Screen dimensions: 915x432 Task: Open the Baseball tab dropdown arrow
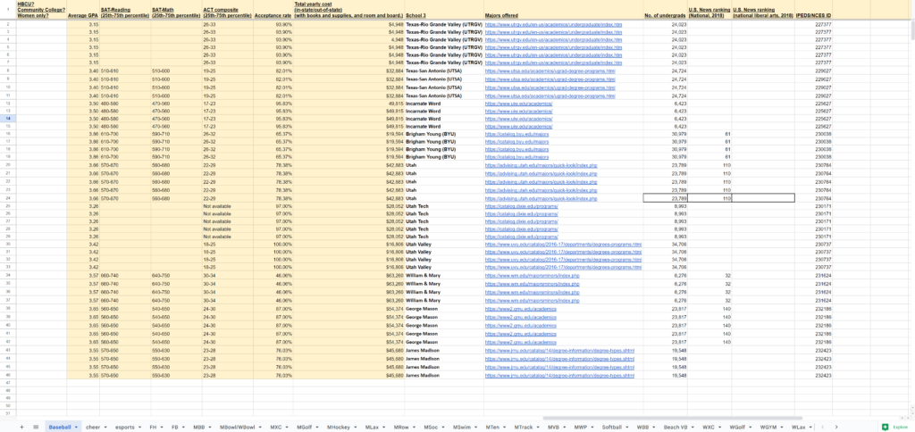point(77,428)
